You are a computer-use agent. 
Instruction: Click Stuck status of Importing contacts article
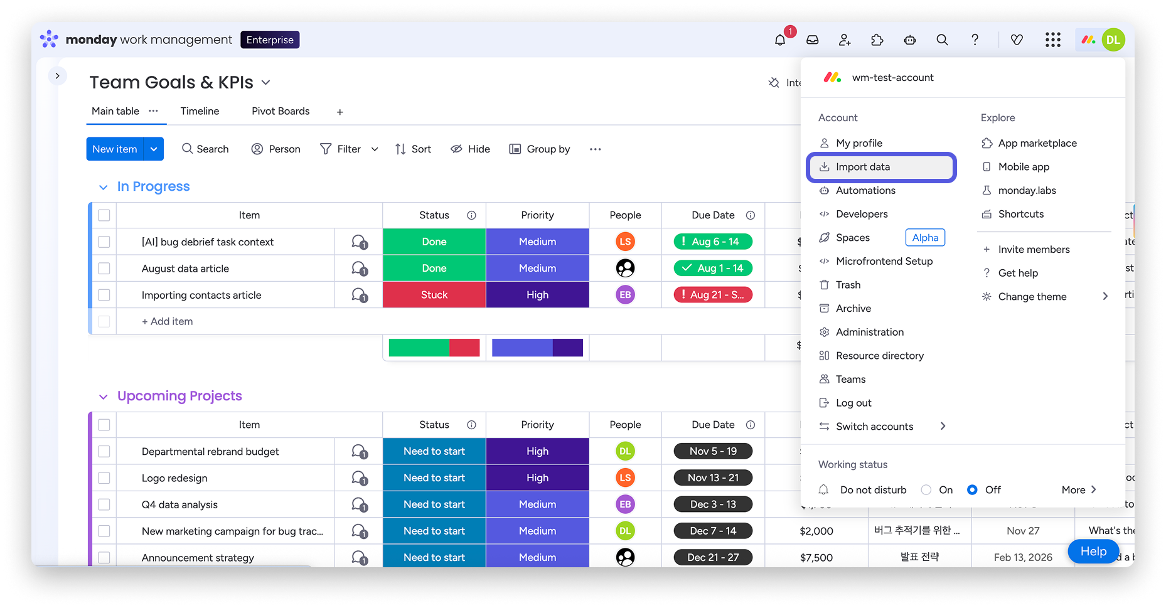(434, 295)
